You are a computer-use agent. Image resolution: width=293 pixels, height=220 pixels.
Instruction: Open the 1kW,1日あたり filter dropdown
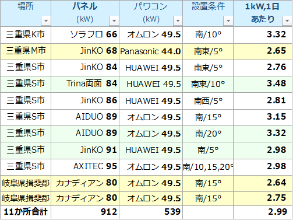[x=287, y=21]
